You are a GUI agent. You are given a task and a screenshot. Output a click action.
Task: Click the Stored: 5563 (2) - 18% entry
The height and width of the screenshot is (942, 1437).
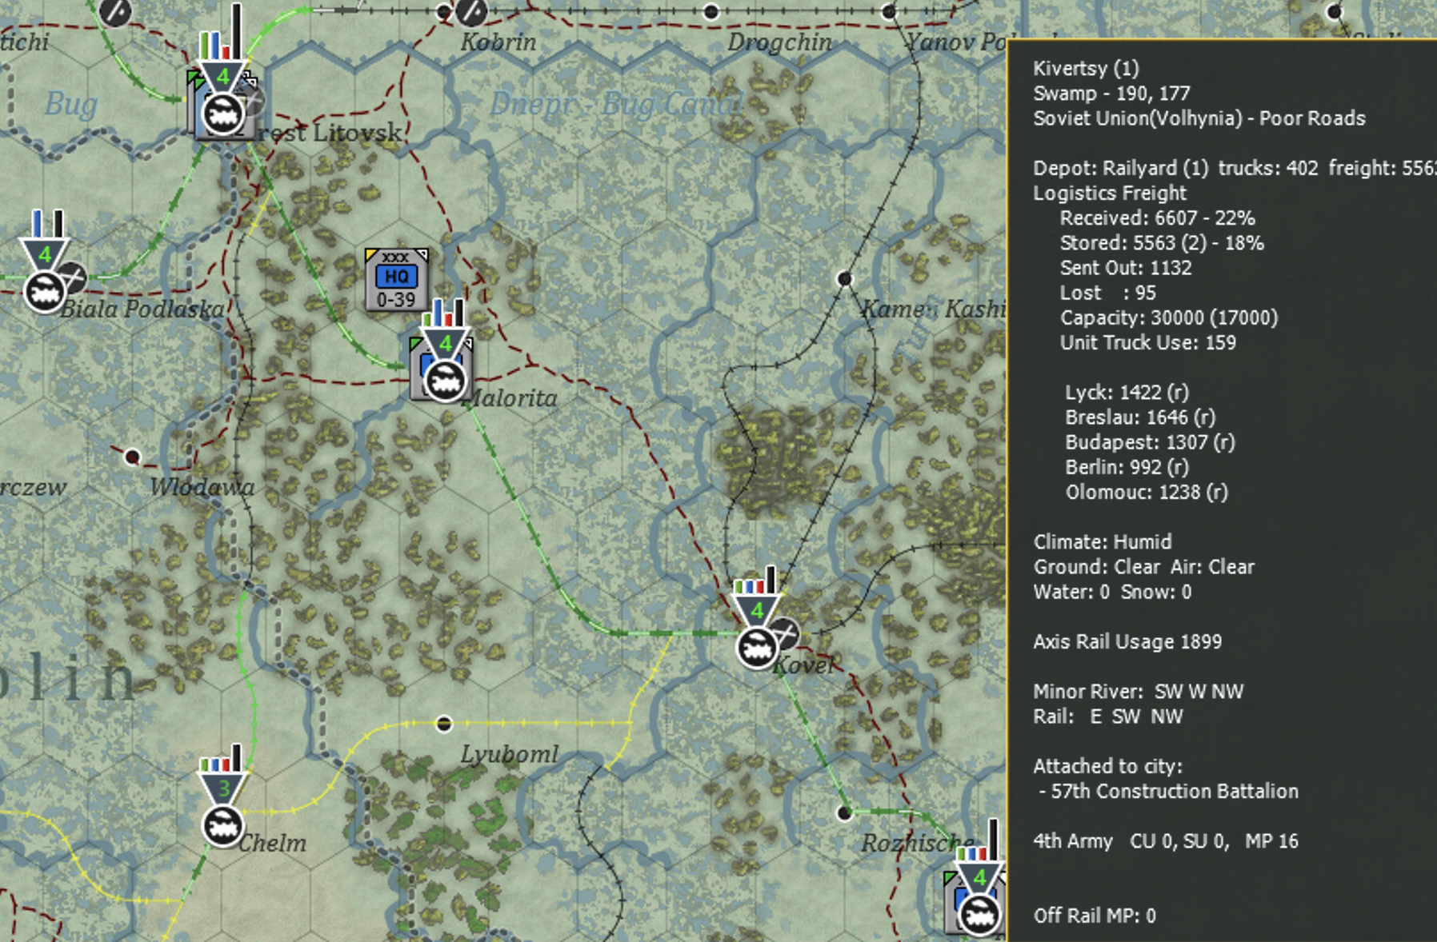tap(1162, 242)
